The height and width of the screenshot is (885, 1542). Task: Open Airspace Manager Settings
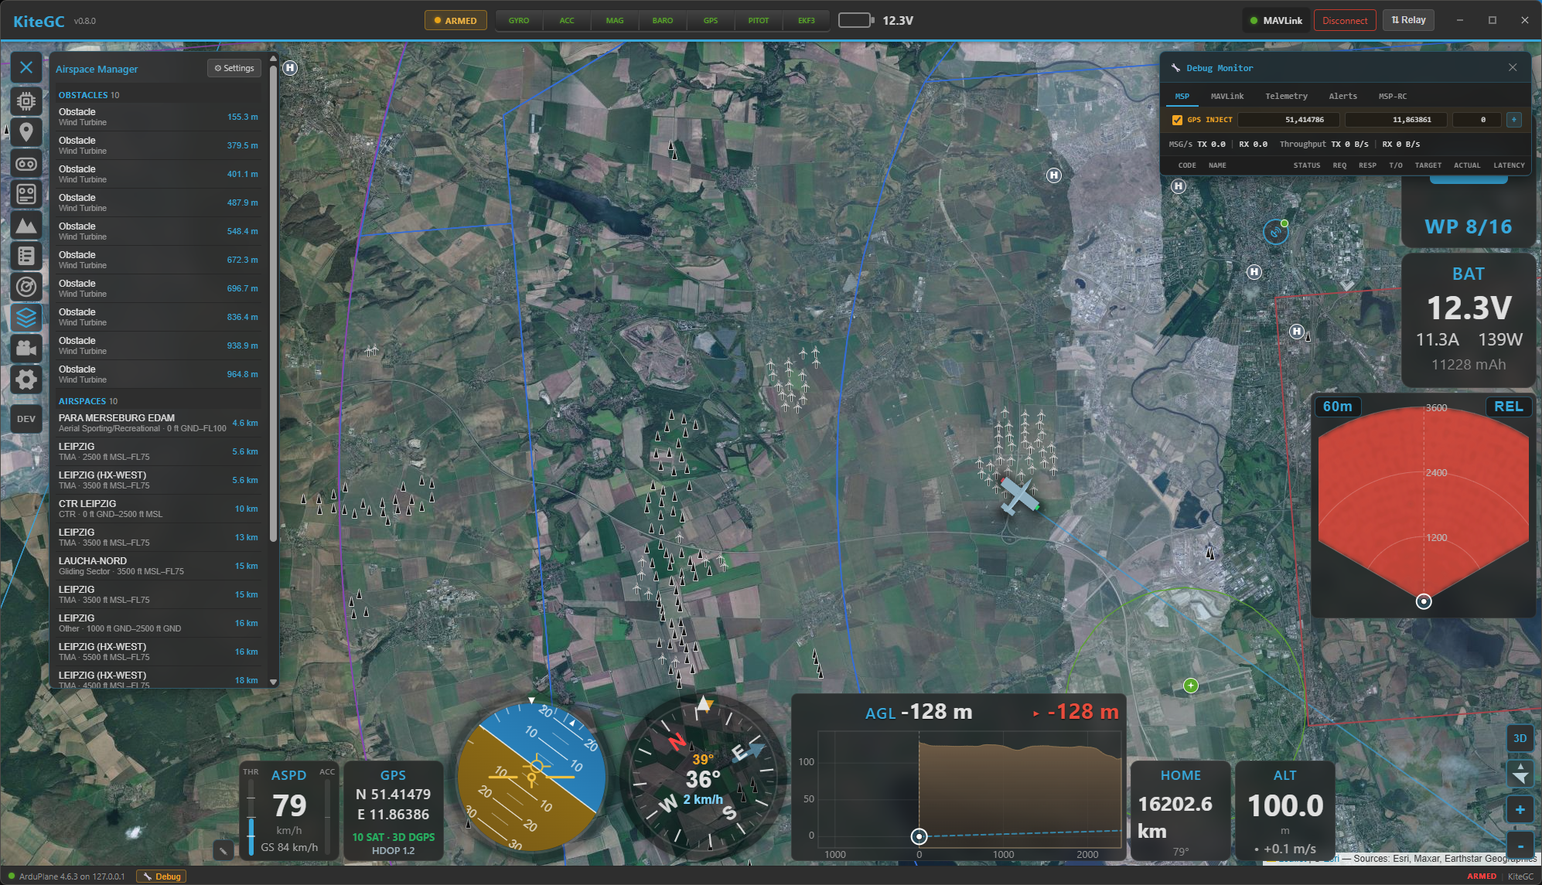point(234,69)
